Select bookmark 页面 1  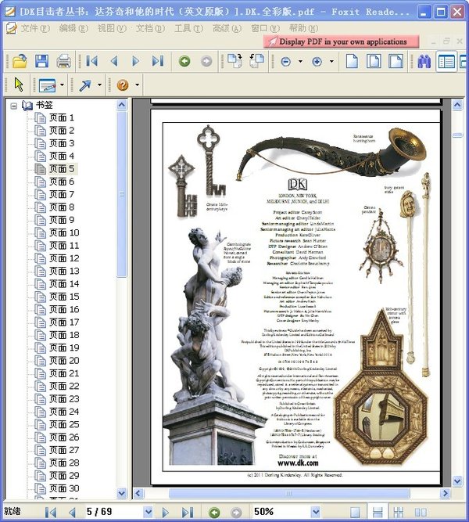(x=61, y=117)
